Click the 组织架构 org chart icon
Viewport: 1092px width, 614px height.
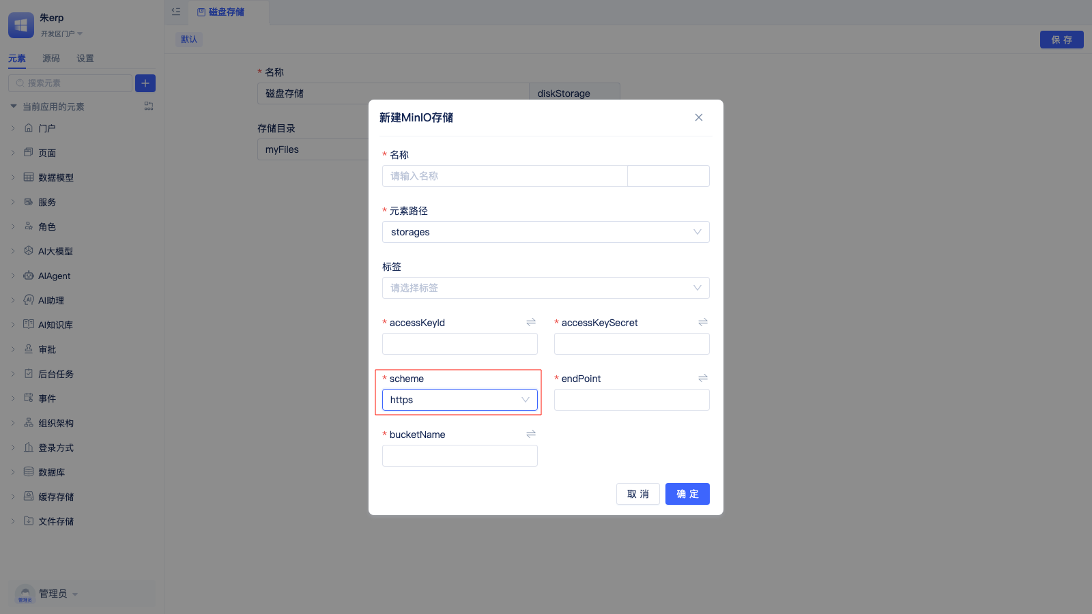pyautogui.click(x=29, y=422)
